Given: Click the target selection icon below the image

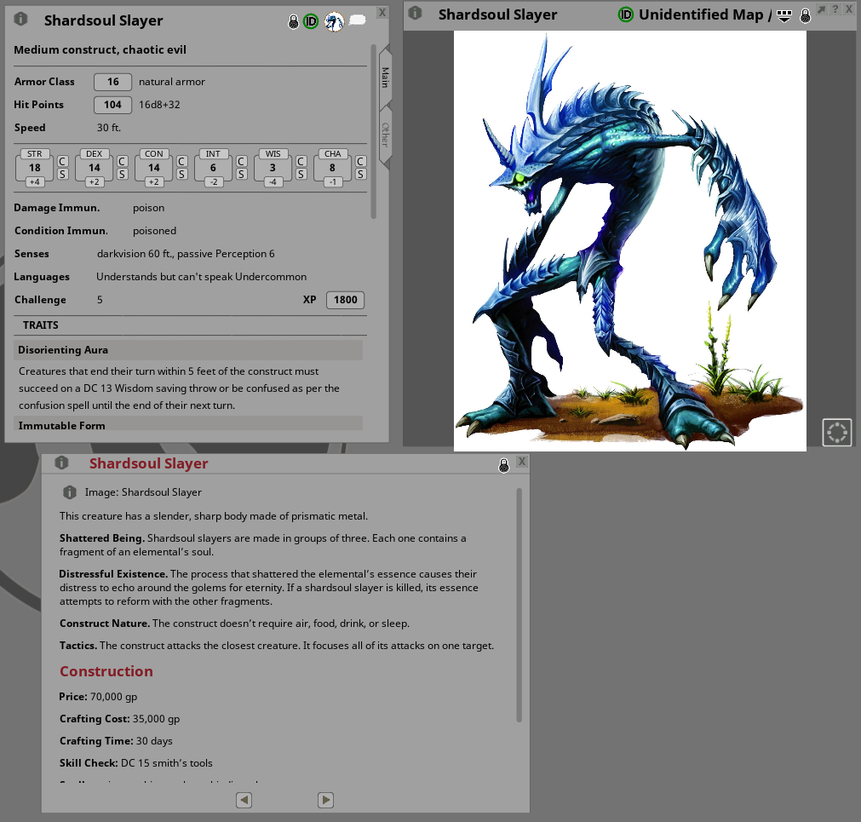Looking at the screenshot, I should click(x=837, y=432).
